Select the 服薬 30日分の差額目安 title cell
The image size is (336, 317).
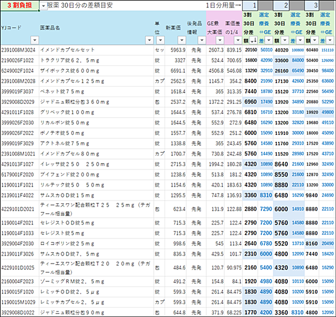click(80, 5)
